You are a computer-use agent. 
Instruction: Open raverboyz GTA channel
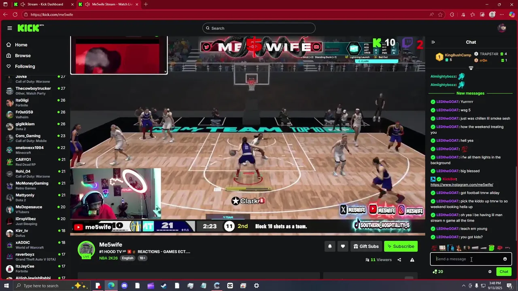pyautogui.click(x=36, y=257)
